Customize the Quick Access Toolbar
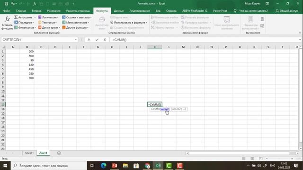This screenshot has height=170, width=303. point(73,4)
